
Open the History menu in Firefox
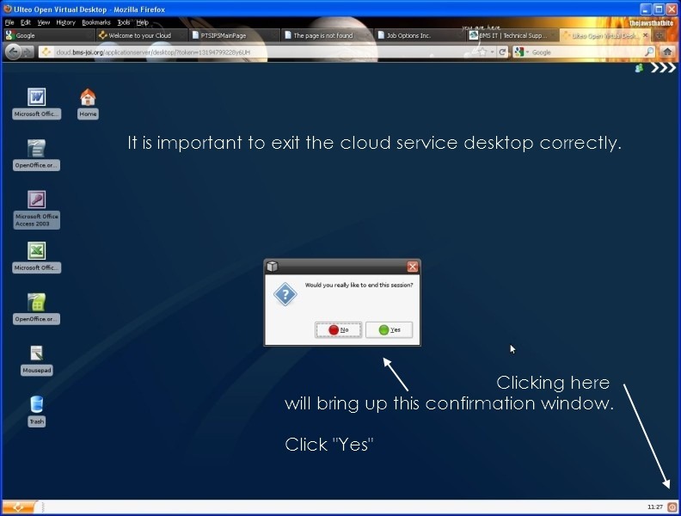point(65,22)
